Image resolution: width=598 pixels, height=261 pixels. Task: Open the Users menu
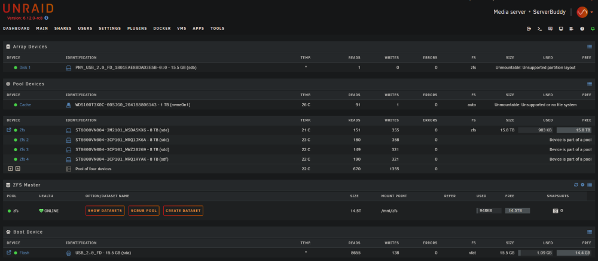(85, 29)
